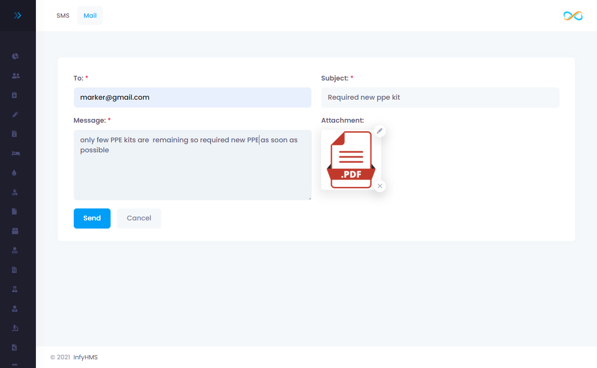Open the box inventory sidebar icon
Screen dimensions: 597x368
(15, 231)
